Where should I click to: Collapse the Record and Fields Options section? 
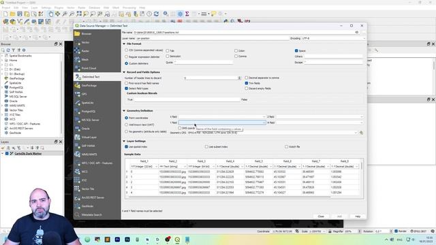(x=124, y=72)
